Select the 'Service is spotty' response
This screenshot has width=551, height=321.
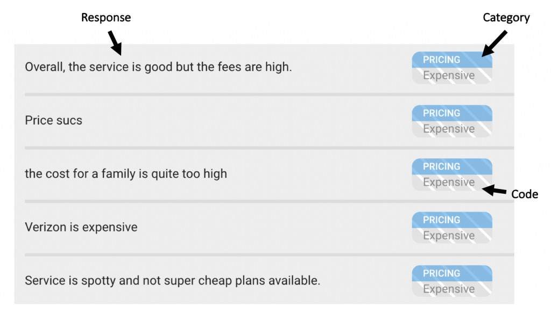point(173,280)
